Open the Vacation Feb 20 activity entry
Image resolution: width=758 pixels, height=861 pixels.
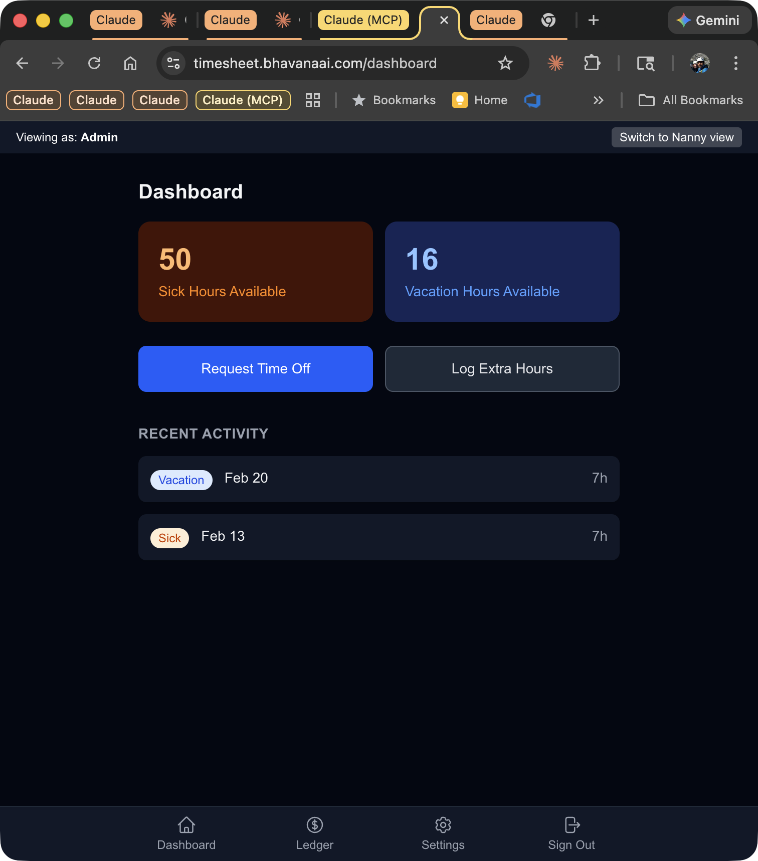(378, 479)
